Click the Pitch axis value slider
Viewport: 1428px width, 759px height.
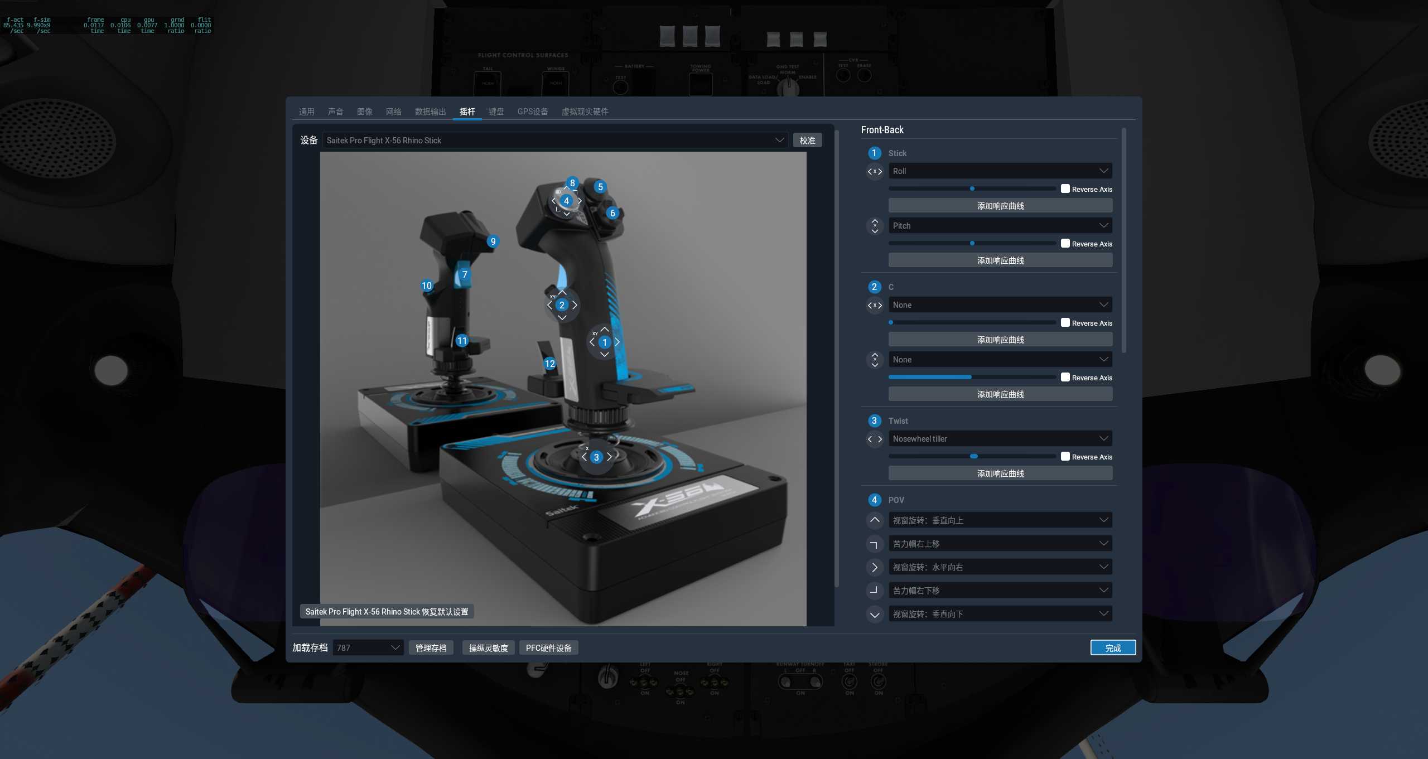[972, 243]
